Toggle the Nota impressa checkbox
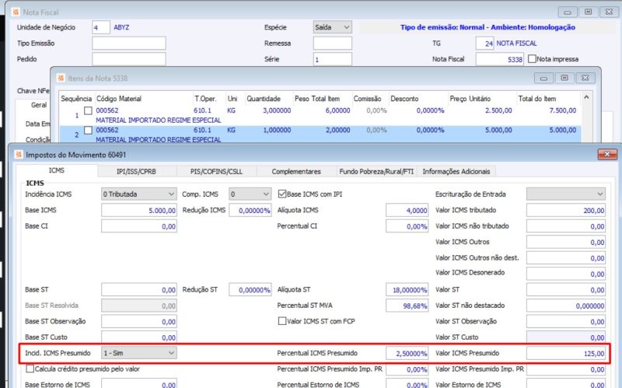 point(532,59)
